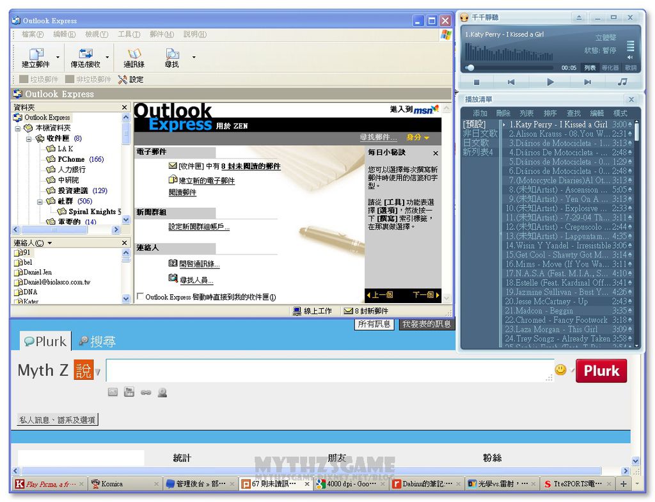Open the 說 verb dropdown in Plurk
The height and width of the screenshot is (502, 655).
click(x=98, y=371)
